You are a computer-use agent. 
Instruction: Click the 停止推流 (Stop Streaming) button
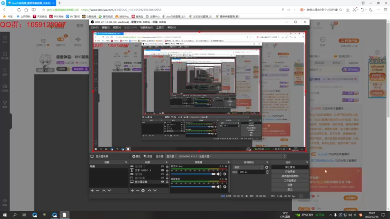point(290,167)
